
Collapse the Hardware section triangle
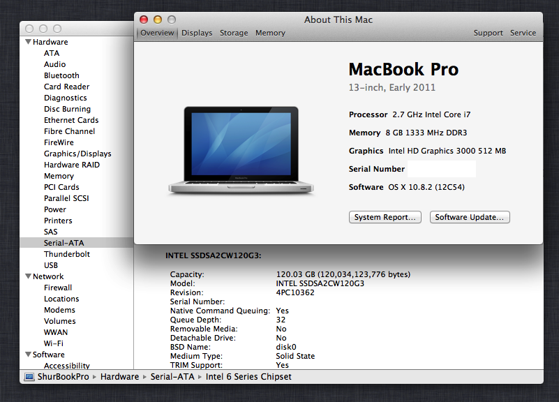click(x=28, y=42)
